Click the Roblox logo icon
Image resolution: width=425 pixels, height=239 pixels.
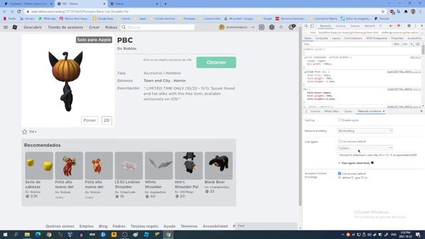click(15, 27)
